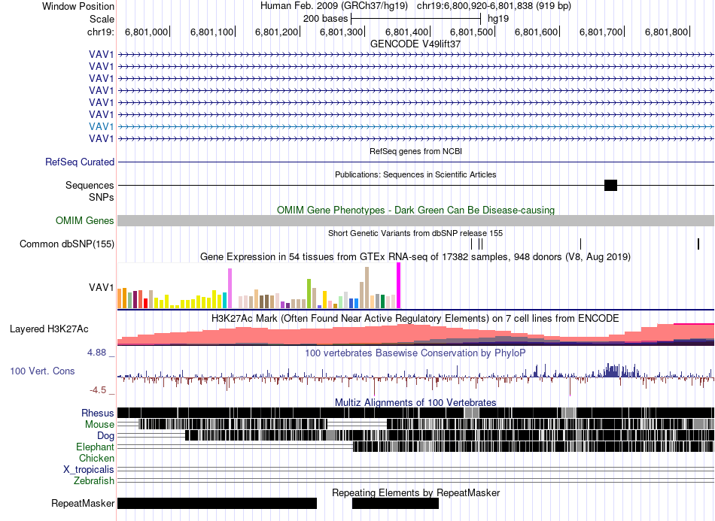715x521 pixels.
Task: Click the chr19: ruler label
Action: point(101,32)
